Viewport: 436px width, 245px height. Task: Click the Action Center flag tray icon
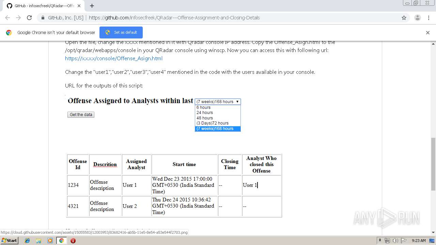tap(403, 241)
